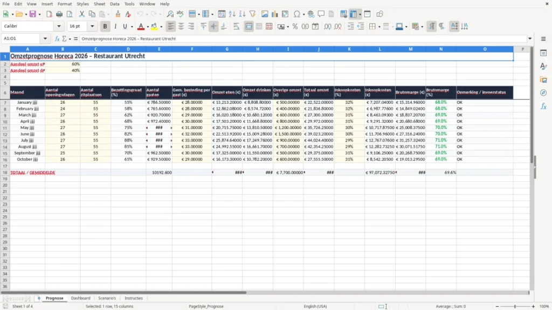Screen dimensions: 552x310
Task: Click the zoom slider handle
Action: [515, 306]
